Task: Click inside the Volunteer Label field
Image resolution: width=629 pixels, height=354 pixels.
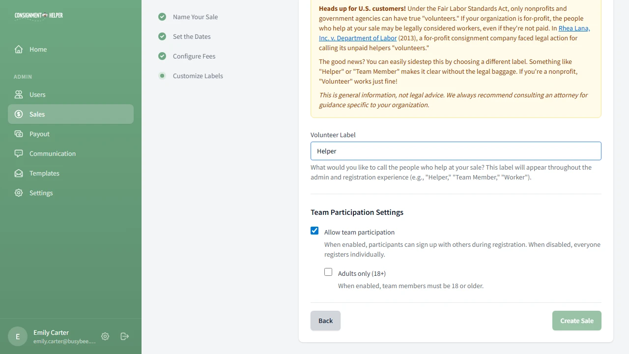Action: coord(456,151)
